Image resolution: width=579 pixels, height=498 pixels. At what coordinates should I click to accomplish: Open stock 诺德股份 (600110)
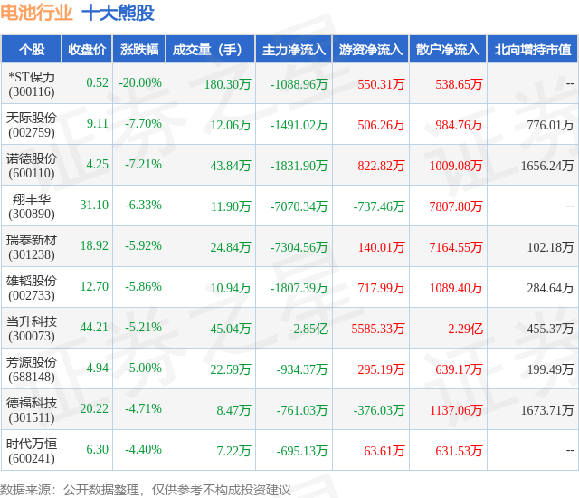pyautogui.click(x=32, y=166)
